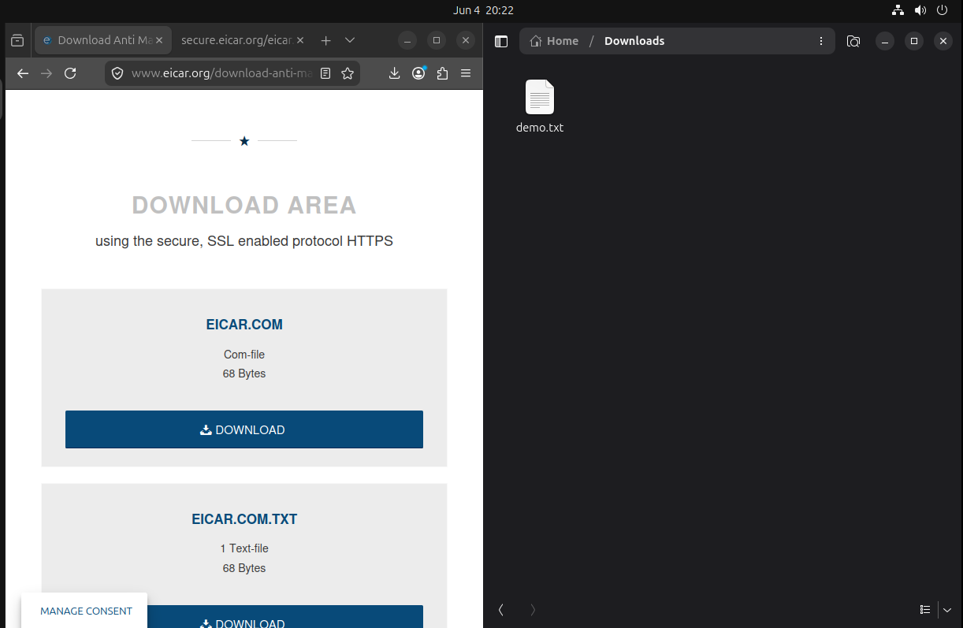Close the secure.eicar.org tab
This screenshot has width=963, height=628.
pyautogui.click(x=299, y=40)
